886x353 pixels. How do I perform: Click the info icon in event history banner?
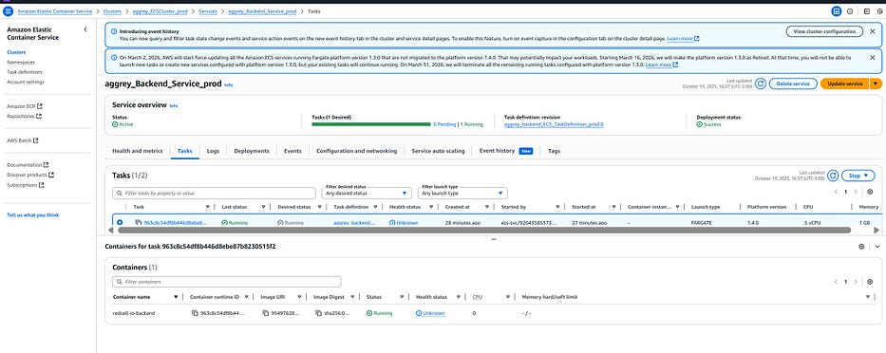click(x=114, y=31)
